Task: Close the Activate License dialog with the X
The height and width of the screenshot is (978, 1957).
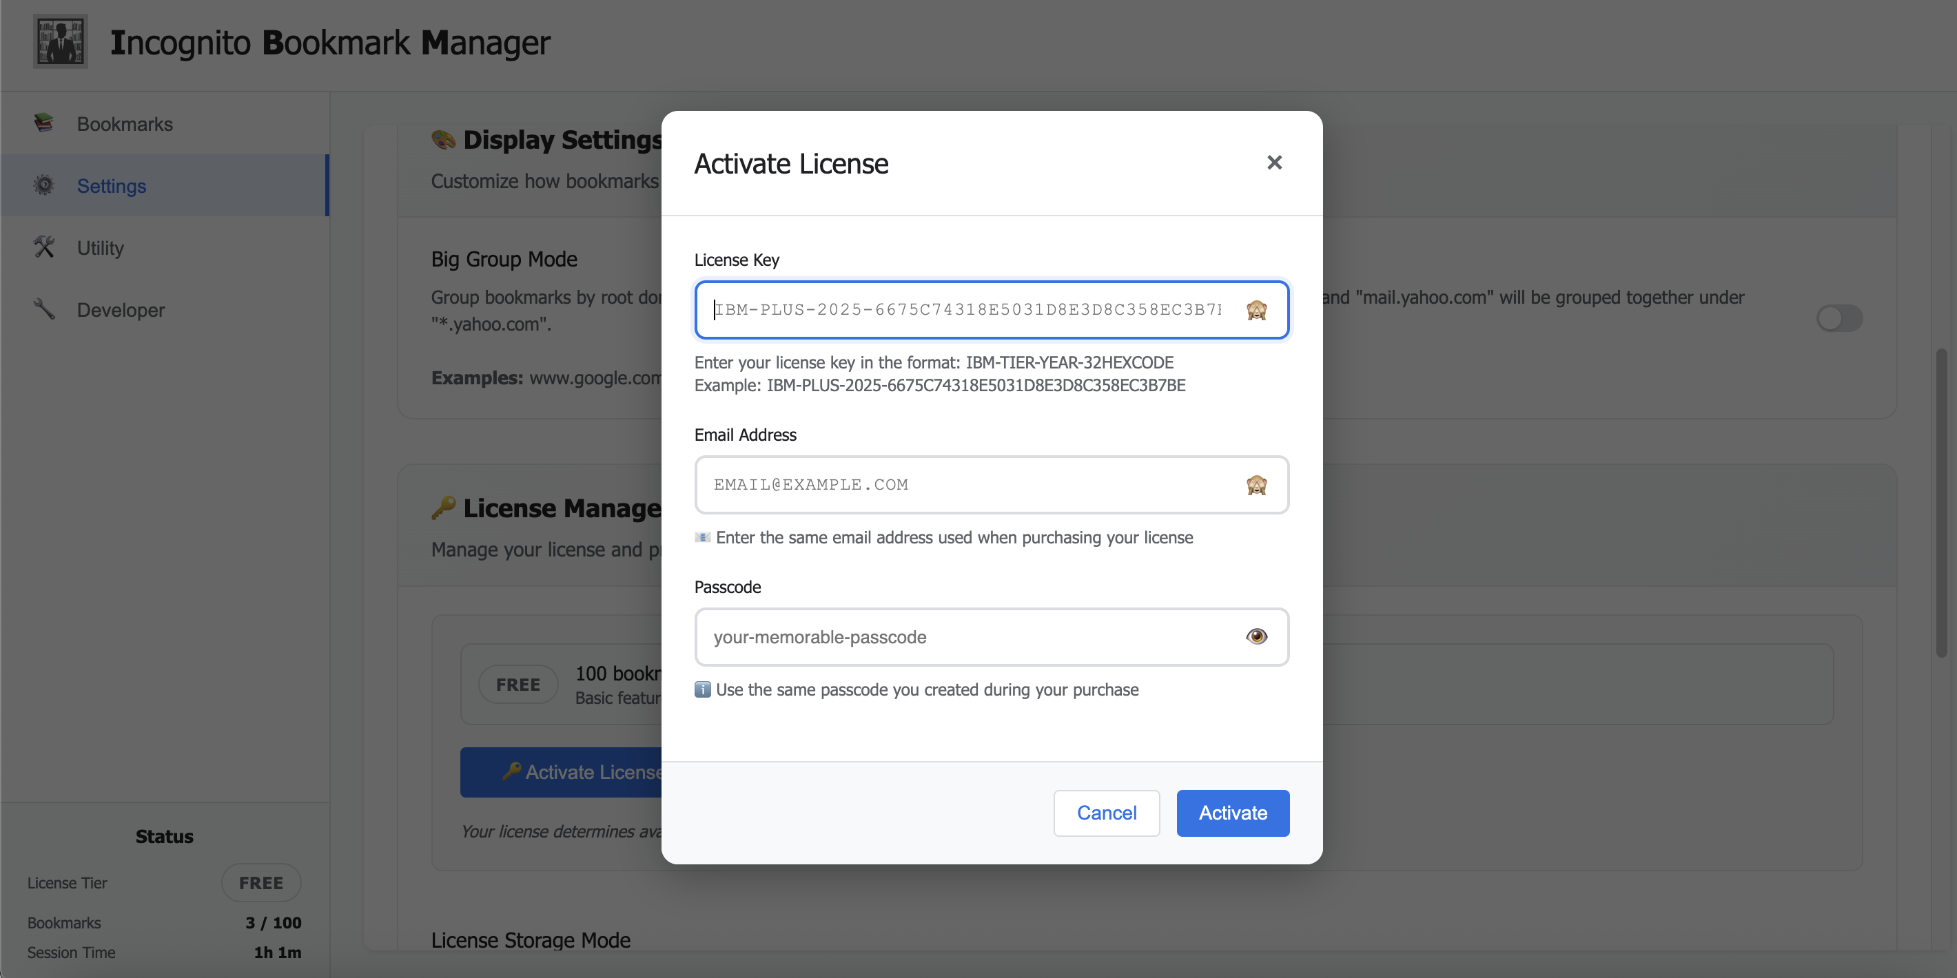Action: pyautogui.click(x=1274, y=162)
